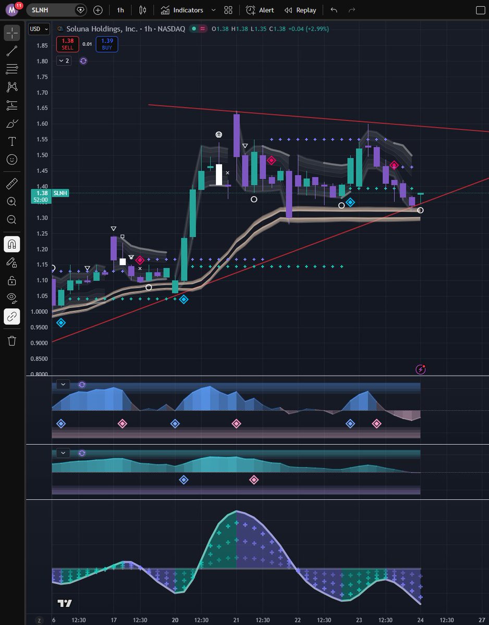
Task: Click the second oscillator pane refresh icon
Action: click(82, 453)
